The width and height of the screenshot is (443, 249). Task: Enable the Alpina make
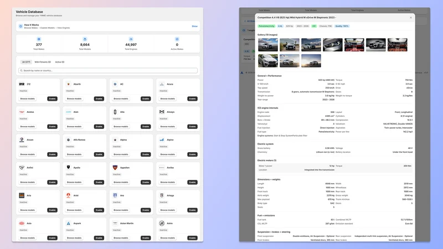click(146, 154)
